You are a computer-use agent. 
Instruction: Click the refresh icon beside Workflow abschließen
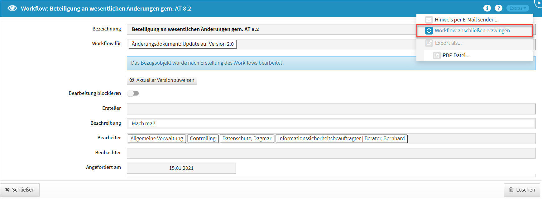coord(429,30)
